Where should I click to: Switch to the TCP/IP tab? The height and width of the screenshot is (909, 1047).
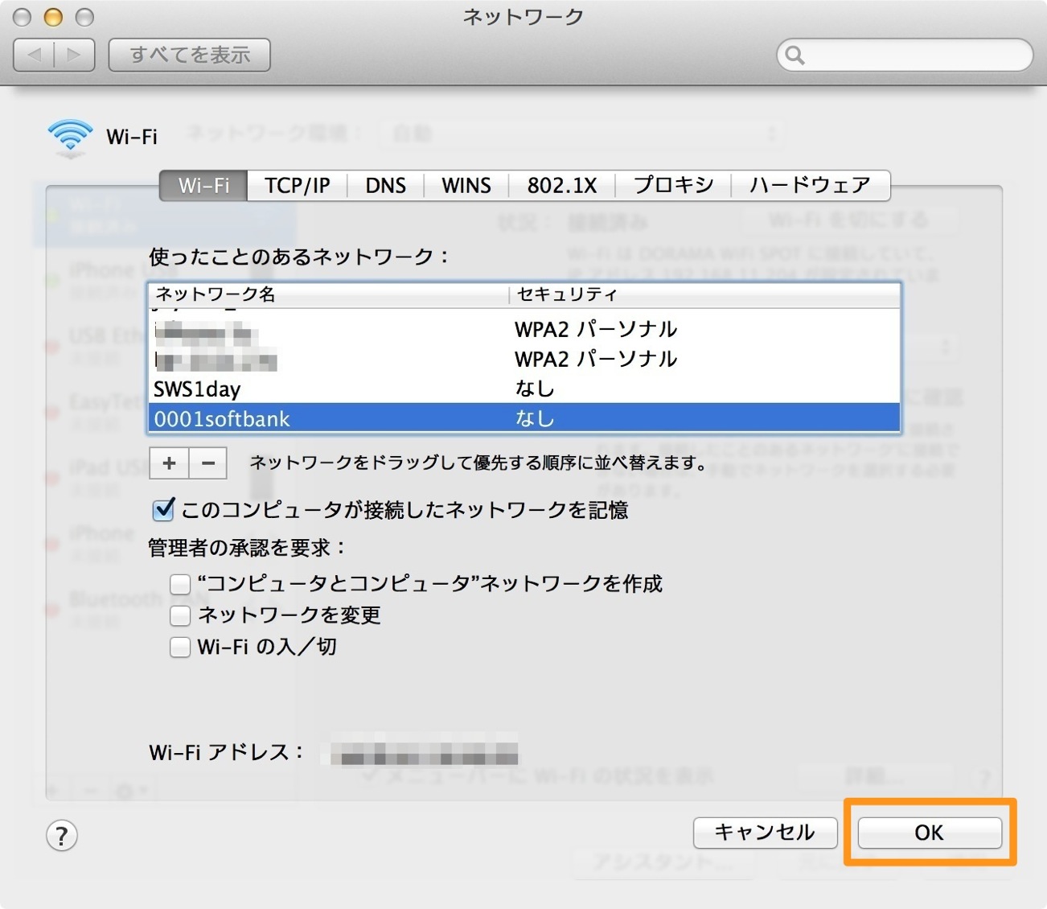click(x=298, y=186)
